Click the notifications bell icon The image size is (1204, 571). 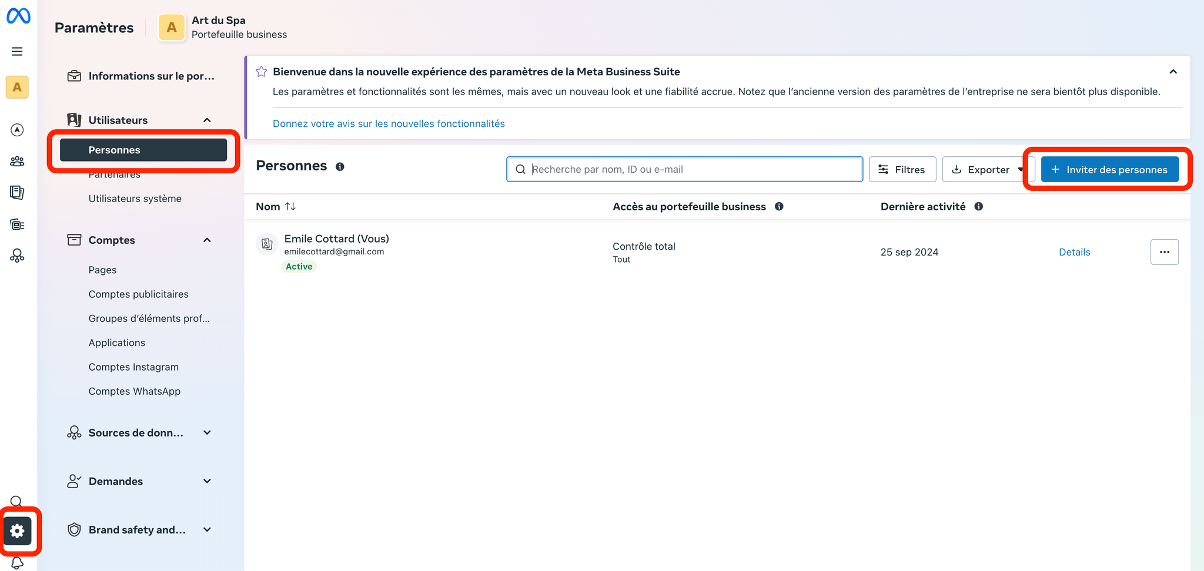pyautogui.click(x=17, y=563)
